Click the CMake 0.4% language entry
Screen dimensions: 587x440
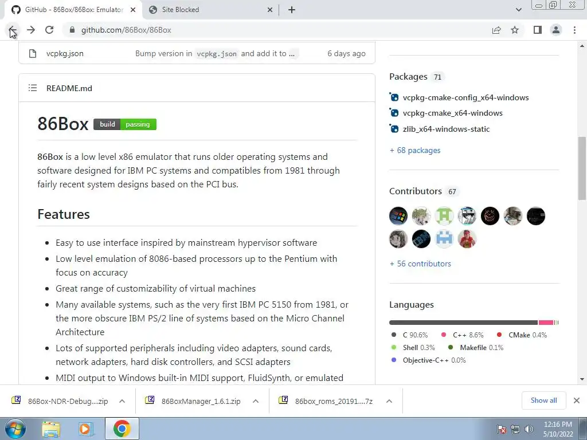click(522, 335)
